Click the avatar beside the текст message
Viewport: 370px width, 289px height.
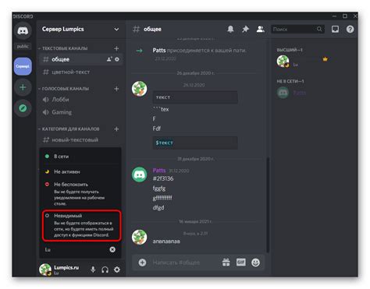(x=139, y=89)
